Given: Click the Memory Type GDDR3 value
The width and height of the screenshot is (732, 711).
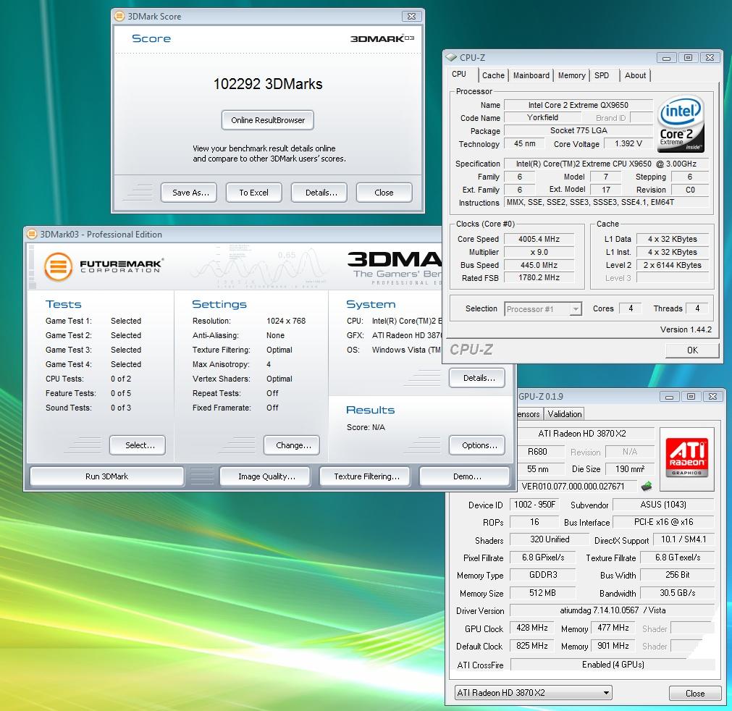Looking at the screenshot, I should pos(543,575).
